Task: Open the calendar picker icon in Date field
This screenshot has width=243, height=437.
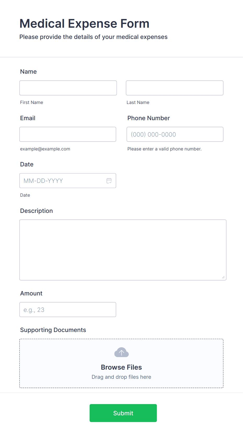Action: (109, 181)
